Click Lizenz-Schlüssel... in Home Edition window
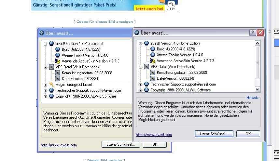This screenshot has width=279, height=161. pos(214,134)
